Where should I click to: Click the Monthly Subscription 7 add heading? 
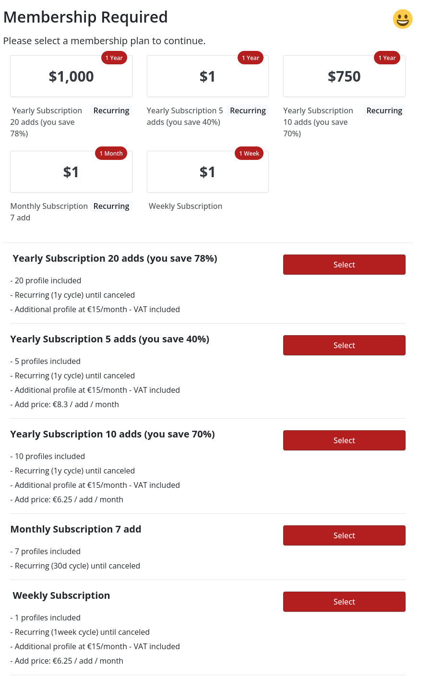pos(76,530)
